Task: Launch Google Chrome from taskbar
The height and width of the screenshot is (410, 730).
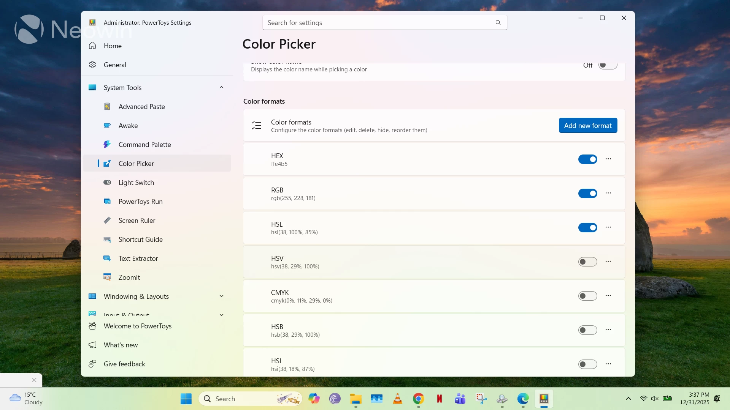Action: [x=418, y=399]
